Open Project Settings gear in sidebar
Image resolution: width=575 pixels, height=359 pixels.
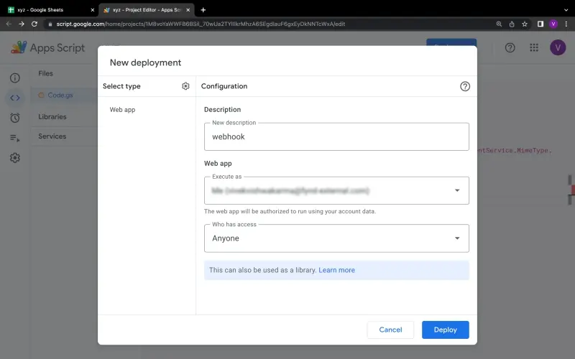[x=15, y=158]
